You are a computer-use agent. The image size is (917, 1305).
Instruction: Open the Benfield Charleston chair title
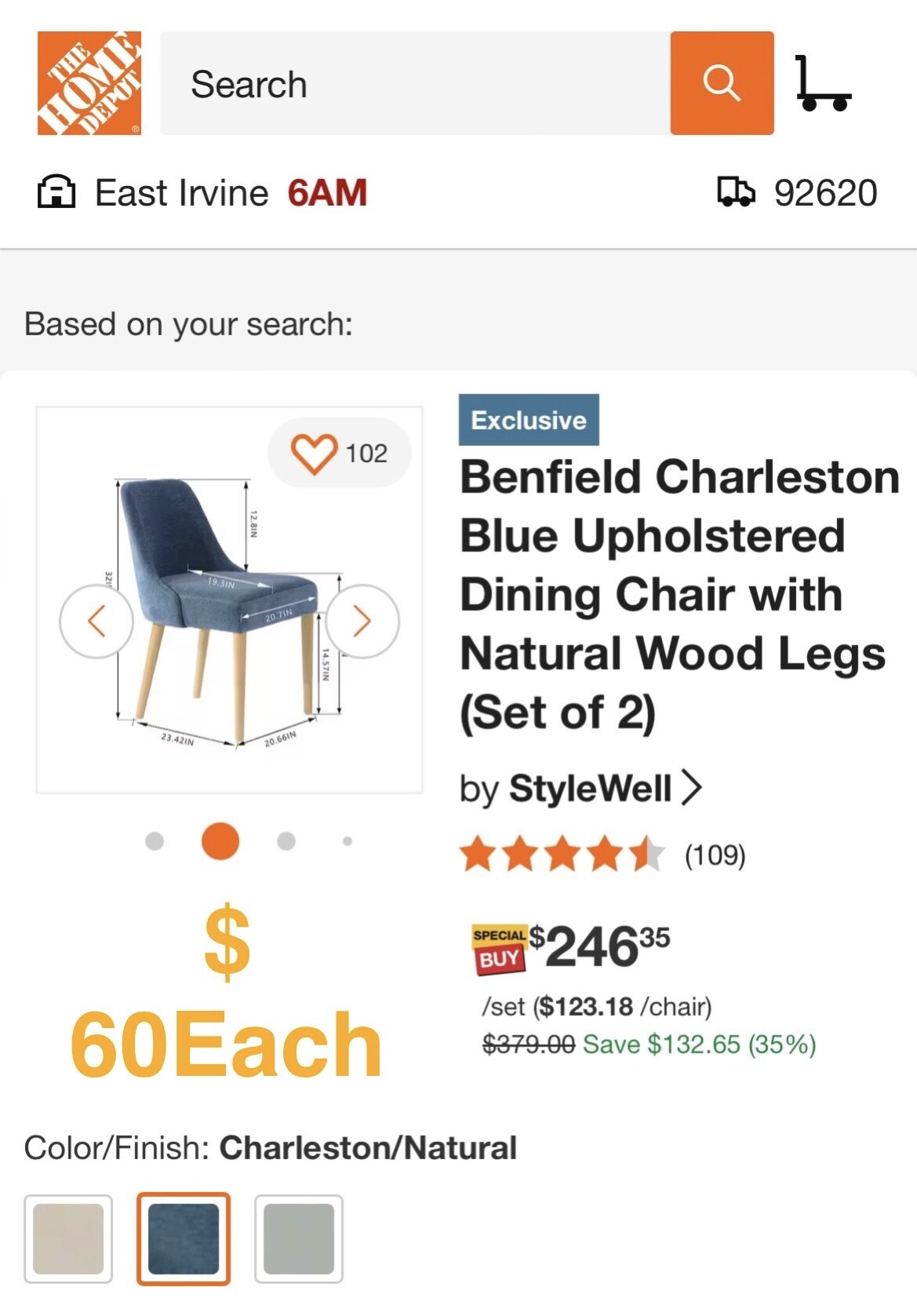678,594
